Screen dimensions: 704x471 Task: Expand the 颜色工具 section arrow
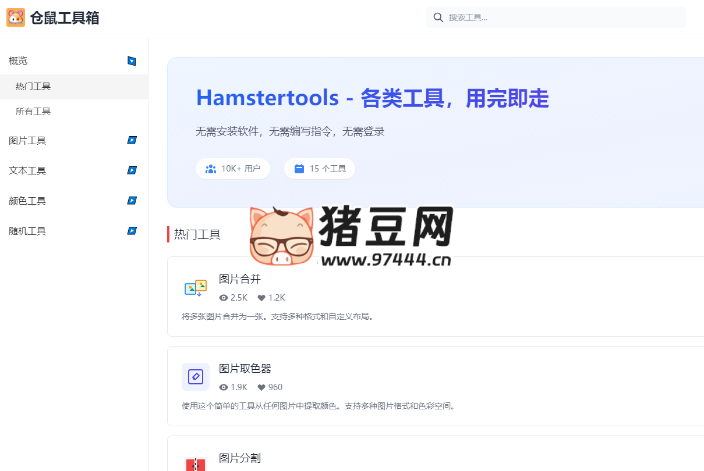(x=132, y=201)
